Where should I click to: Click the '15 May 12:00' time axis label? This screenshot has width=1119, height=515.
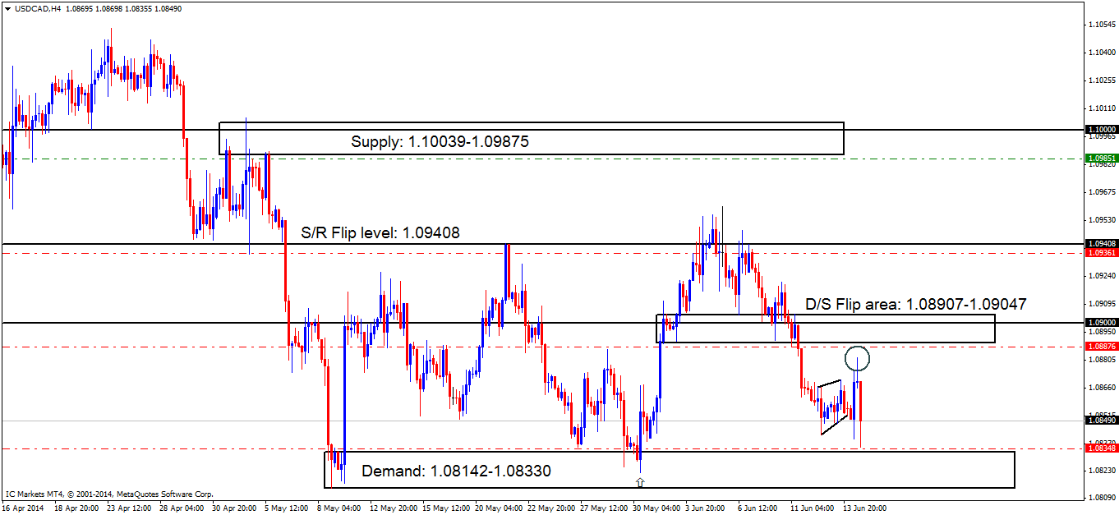tap(444, 508)
